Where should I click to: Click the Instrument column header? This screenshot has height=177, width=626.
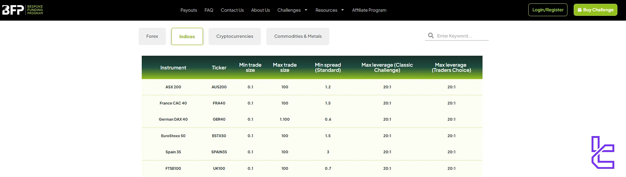click(x=173, y=68)
